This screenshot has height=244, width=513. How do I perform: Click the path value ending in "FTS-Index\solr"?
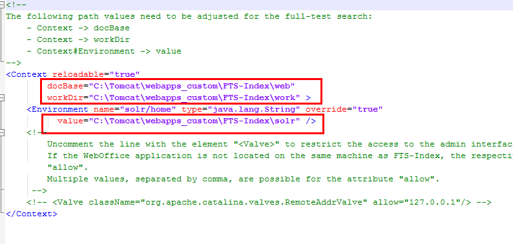click(x=194, y=121)
